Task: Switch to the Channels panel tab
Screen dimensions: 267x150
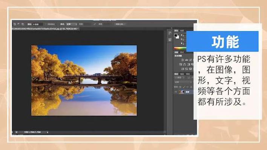Action: (182, 74)
